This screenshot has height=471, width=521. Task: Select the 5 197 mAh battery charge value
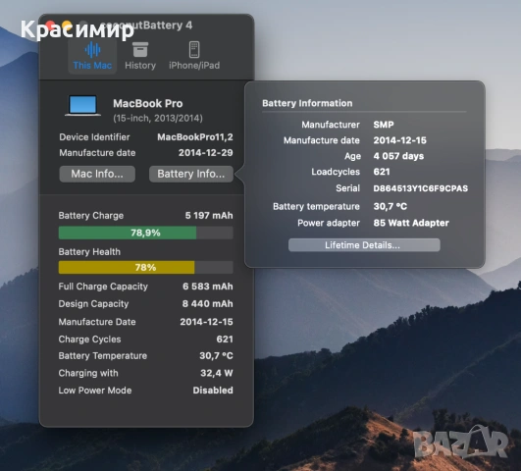tap(209, 216)
